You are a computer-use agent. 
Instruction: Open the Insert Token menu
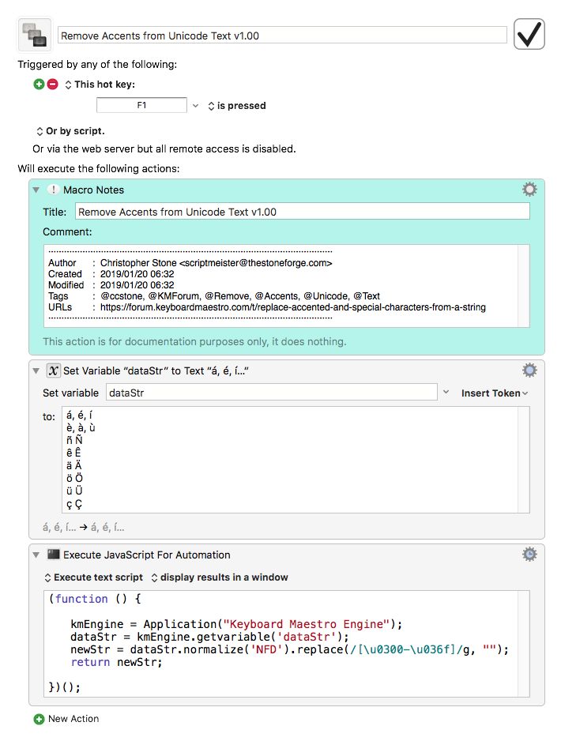[x=495, y=393]
